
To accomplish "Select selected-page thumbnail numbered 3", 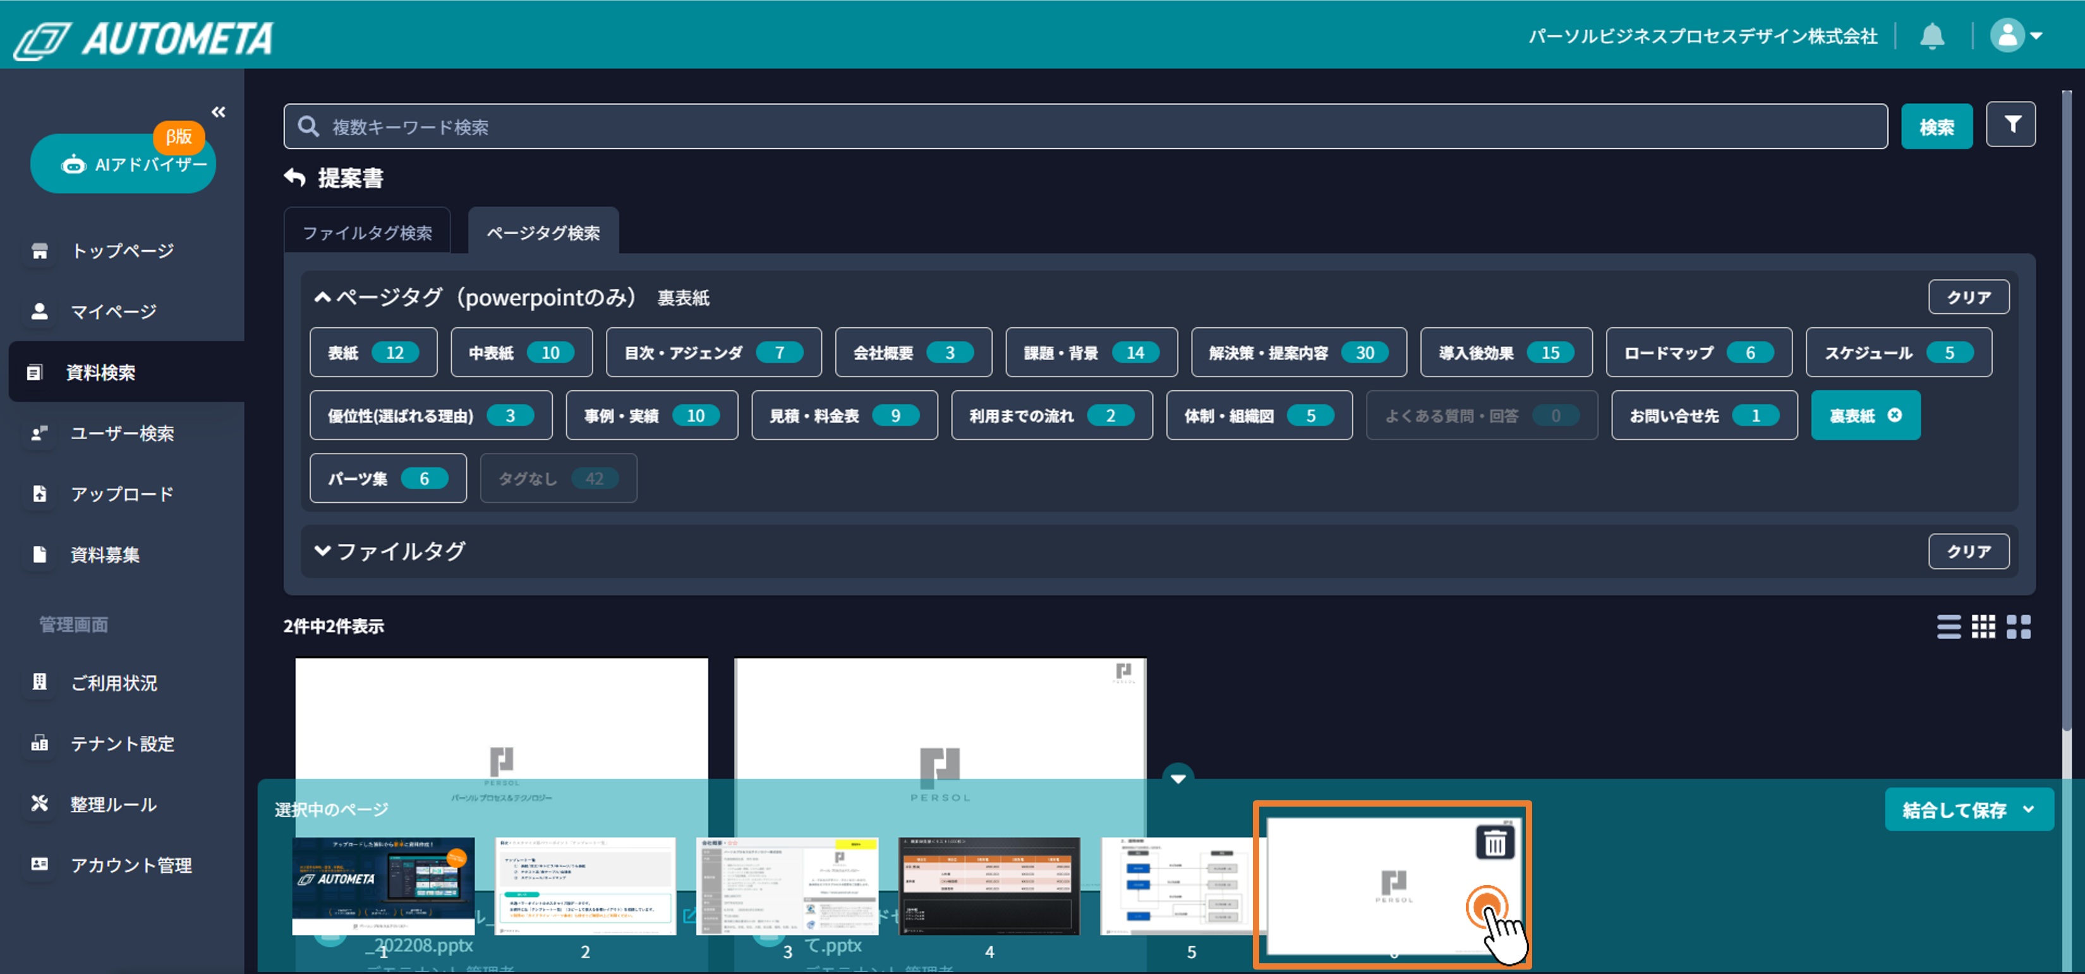I will coord(787,886).
